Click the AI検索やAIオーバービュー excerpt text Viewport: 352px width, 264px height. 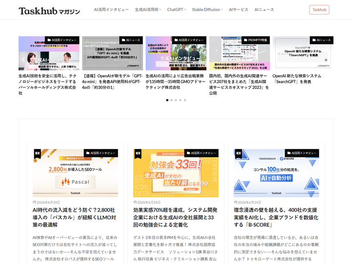tap(75, 248)
